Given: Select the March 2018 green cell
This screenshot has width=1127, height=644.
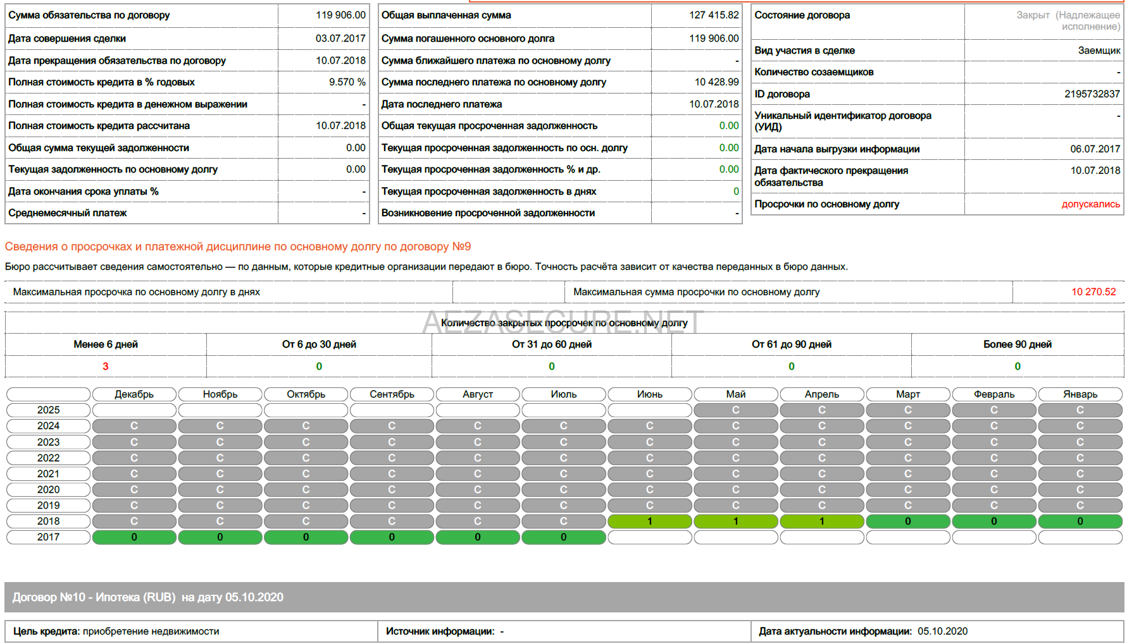Looking at the screenshot, I should [x=908, y=521].
